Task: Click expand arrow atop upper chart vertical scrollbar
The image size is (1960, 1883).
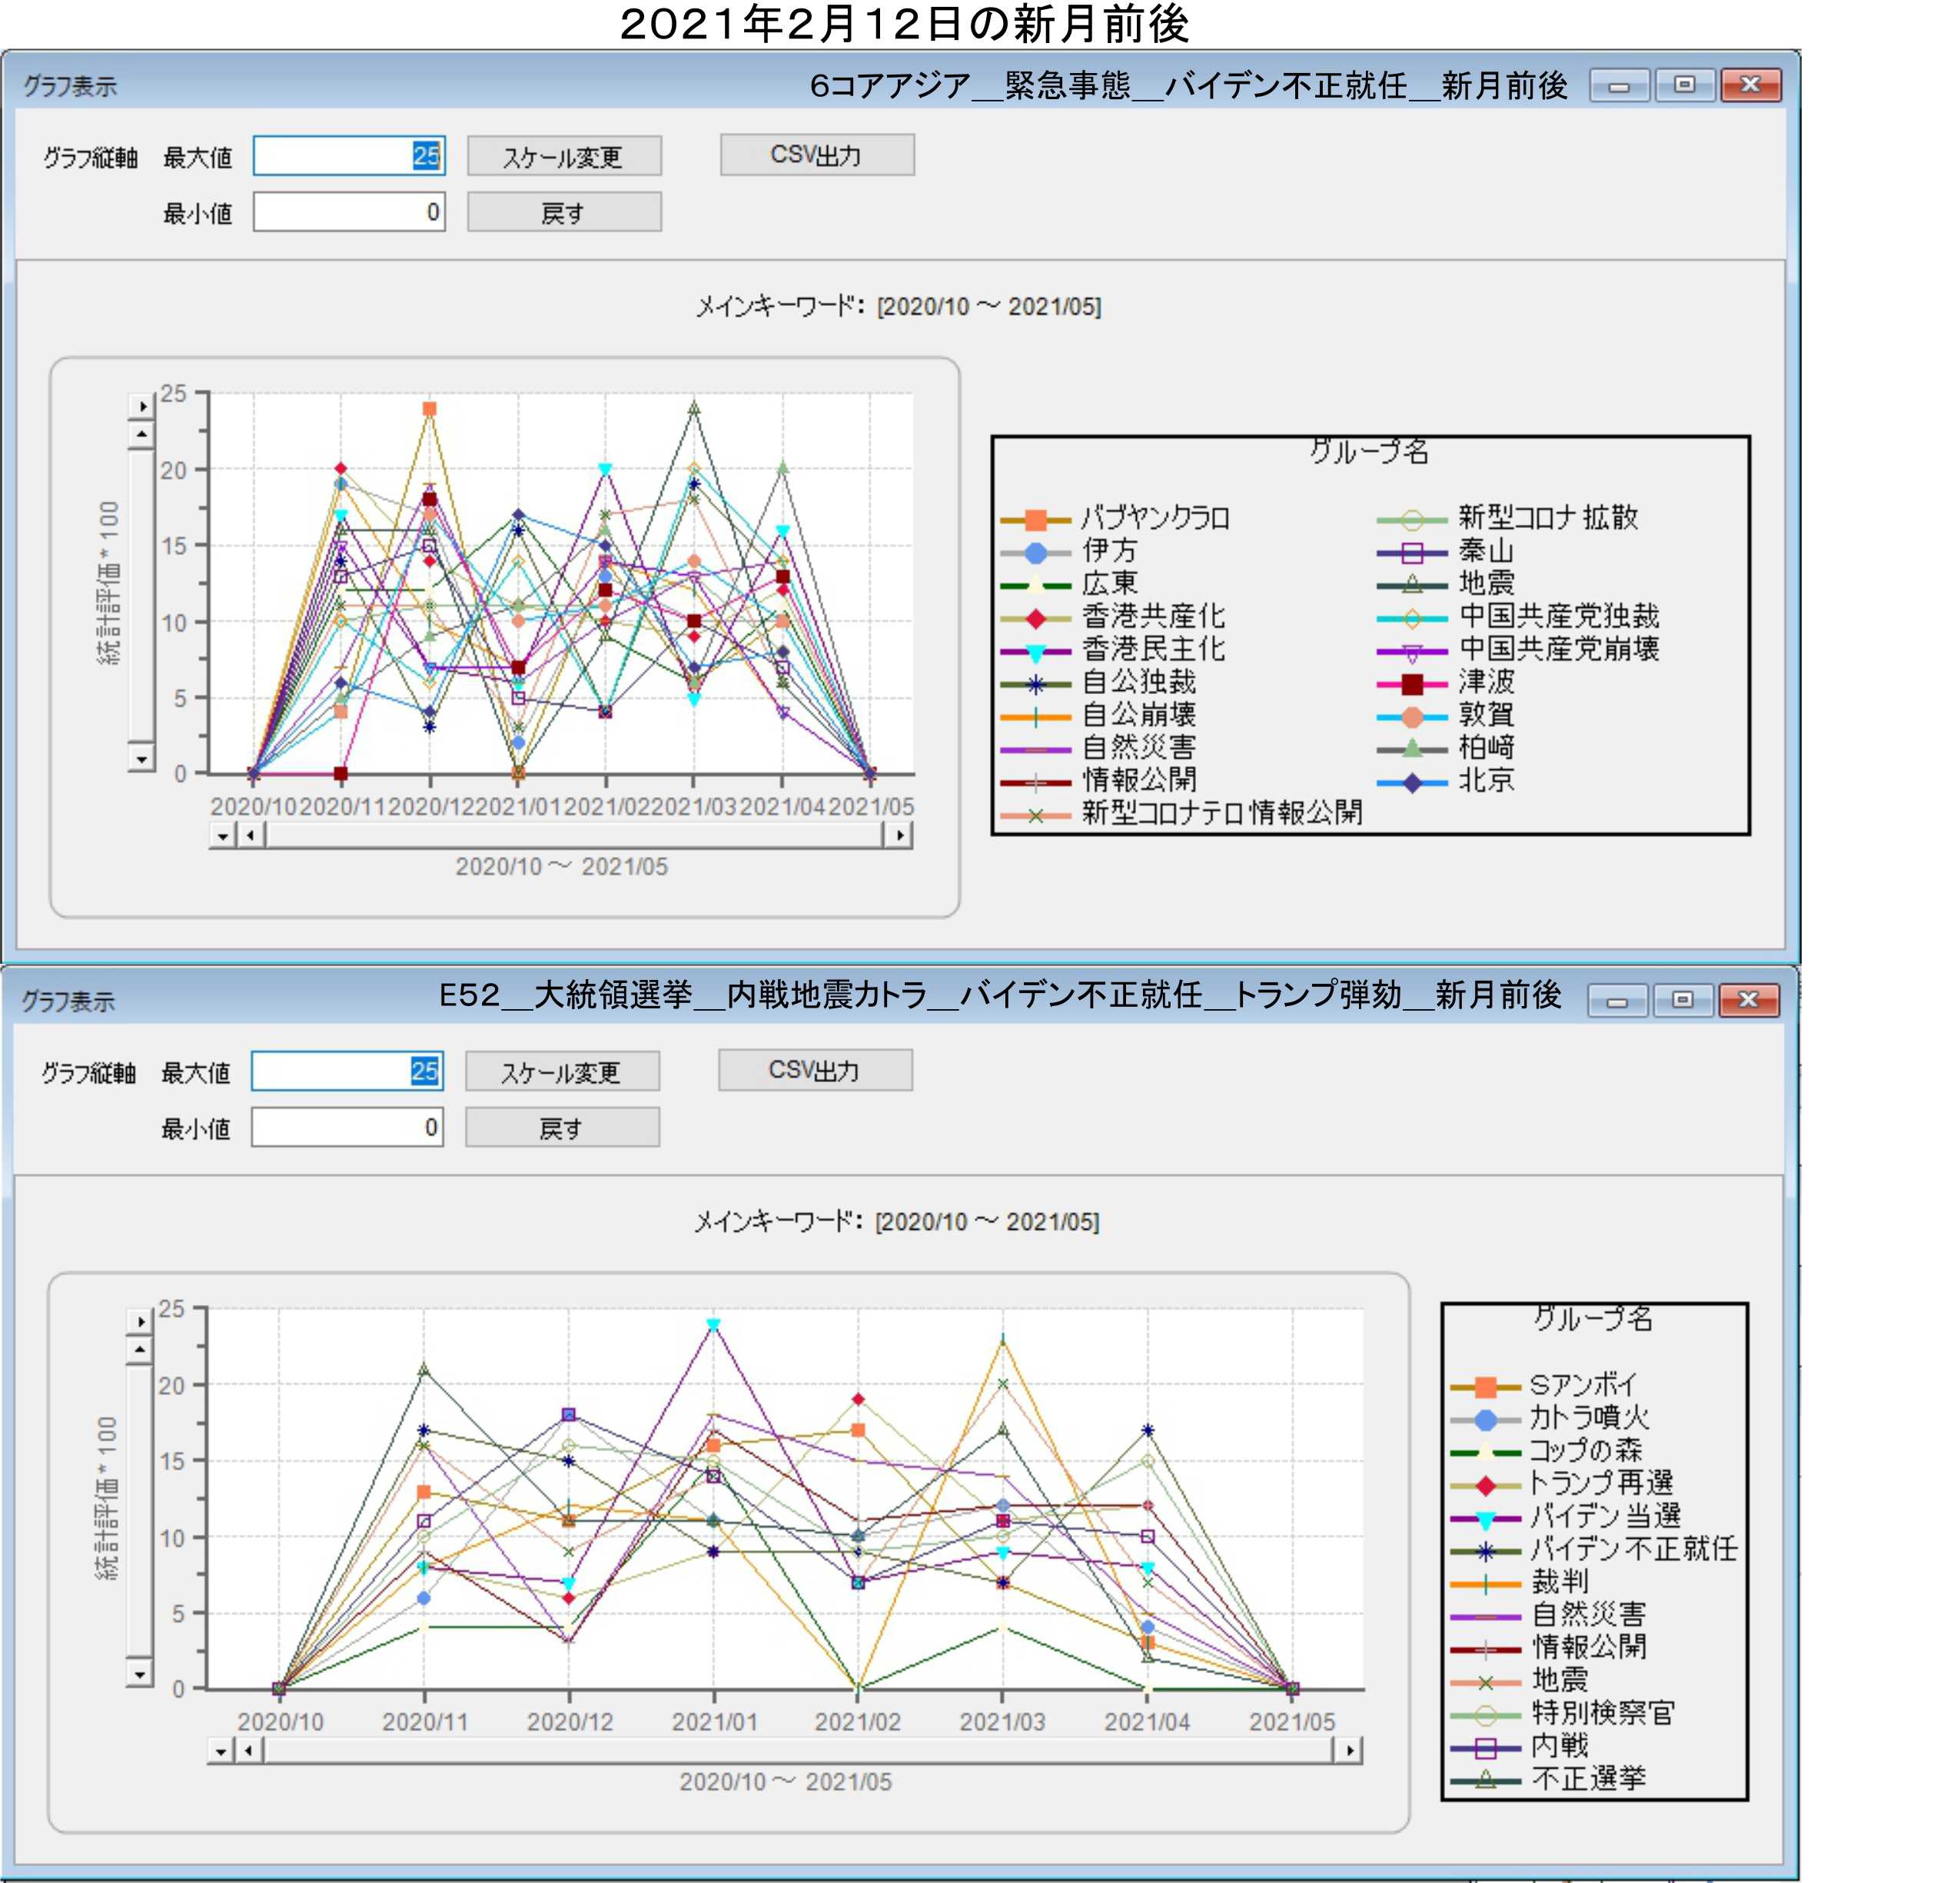Action: 142,406
